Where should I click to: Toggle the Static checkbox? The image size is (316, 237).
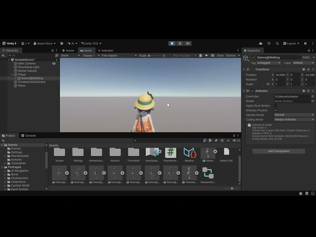coord(300,57)
